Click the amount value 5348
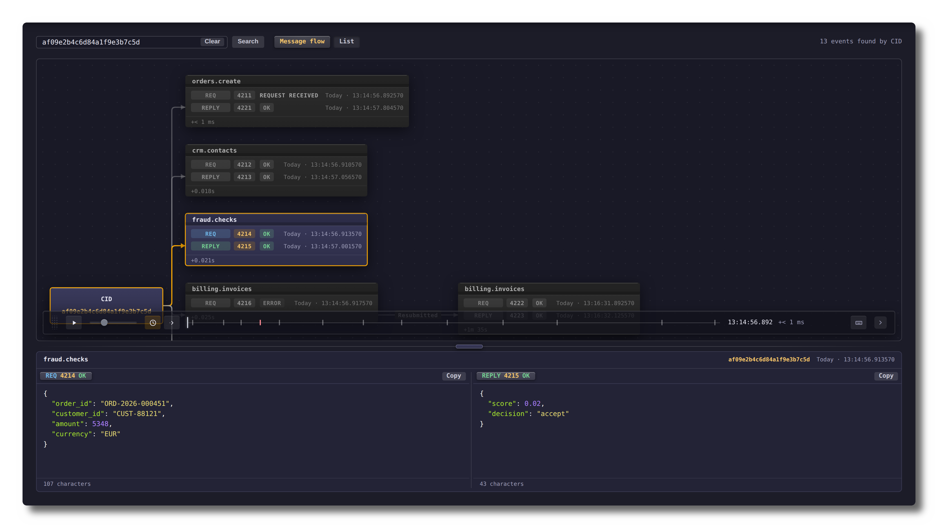Screen dimensions: 938x528 [100, 424]
